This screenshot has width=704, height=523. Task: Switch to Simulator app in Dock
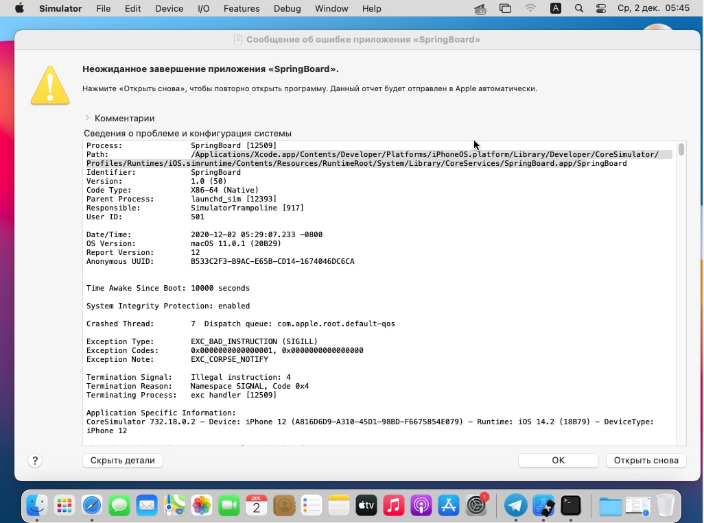pos(543,505)
